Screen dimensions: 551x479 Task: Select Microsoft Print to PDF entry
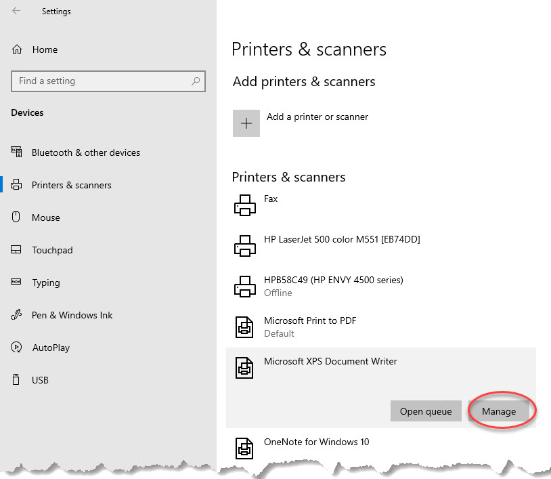(310, 320)
